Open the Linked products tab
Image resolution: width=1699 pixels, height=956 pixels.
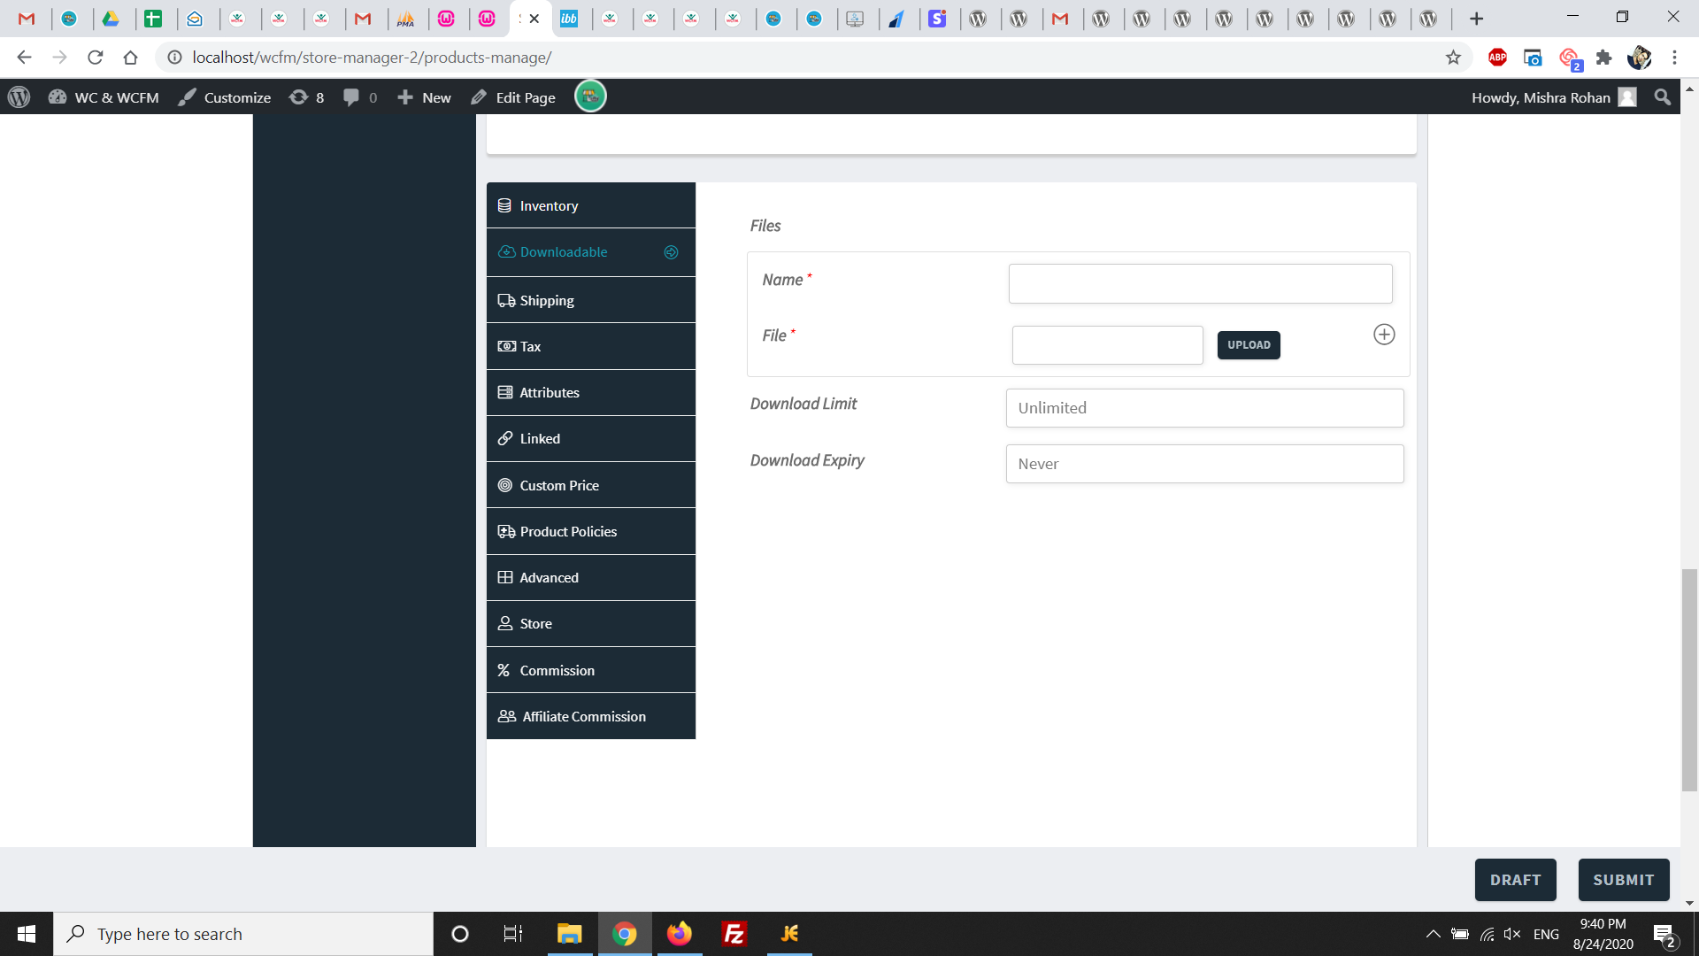tap(591, 438)
